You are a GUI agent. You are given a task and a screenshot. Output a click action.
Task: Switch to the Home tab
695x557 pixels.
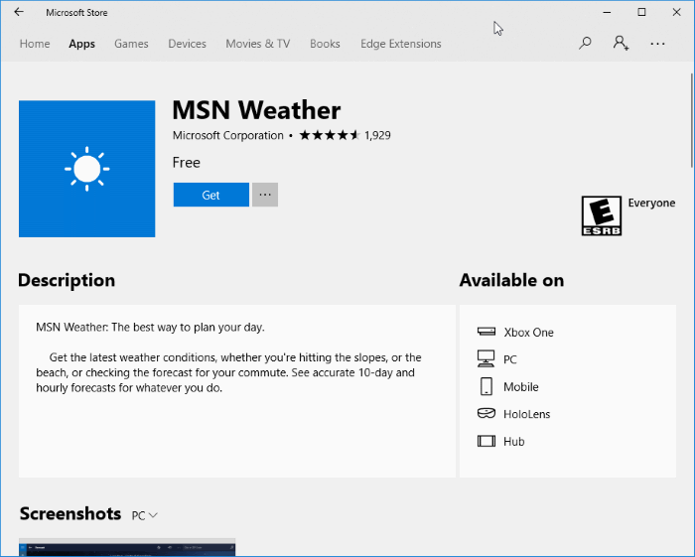[35, 44]
